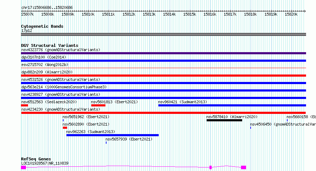
Task: Click chr17:15806686..15820686 coordinate text
Action: tap(47, 8)
